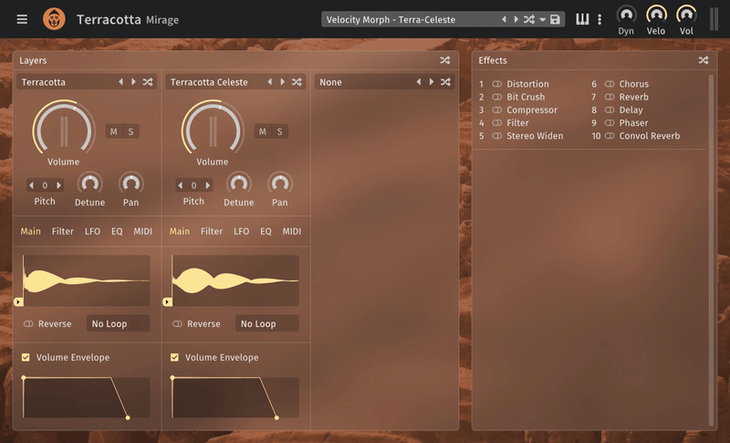Click the save preset floppy disk icon
The image size is (730, 443).
tap(556, 19)
